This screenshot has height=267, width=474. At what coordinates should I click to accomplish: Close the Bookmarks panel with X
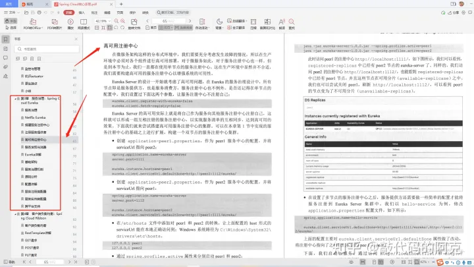coord(76,39)
